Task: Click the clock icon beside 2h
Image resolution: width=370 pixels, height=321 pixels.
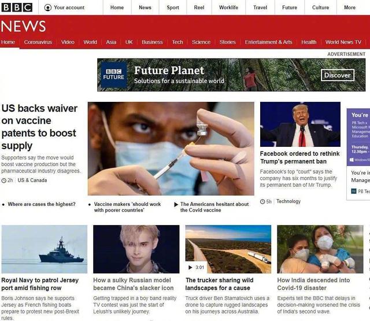Action: pyautogui.click(x=4, y=180)
